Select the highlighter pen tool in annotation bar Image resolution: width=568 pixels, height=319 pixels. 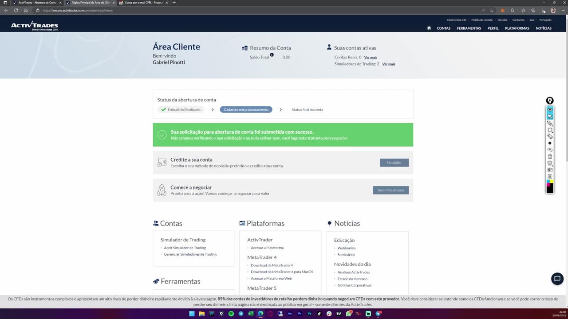[550, 123]
